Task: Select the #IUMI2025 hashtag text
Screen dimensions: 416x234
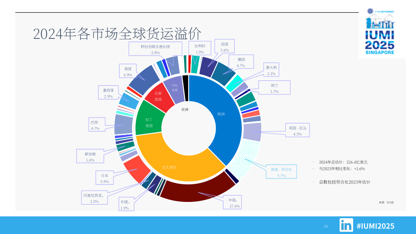Action: 375,226
